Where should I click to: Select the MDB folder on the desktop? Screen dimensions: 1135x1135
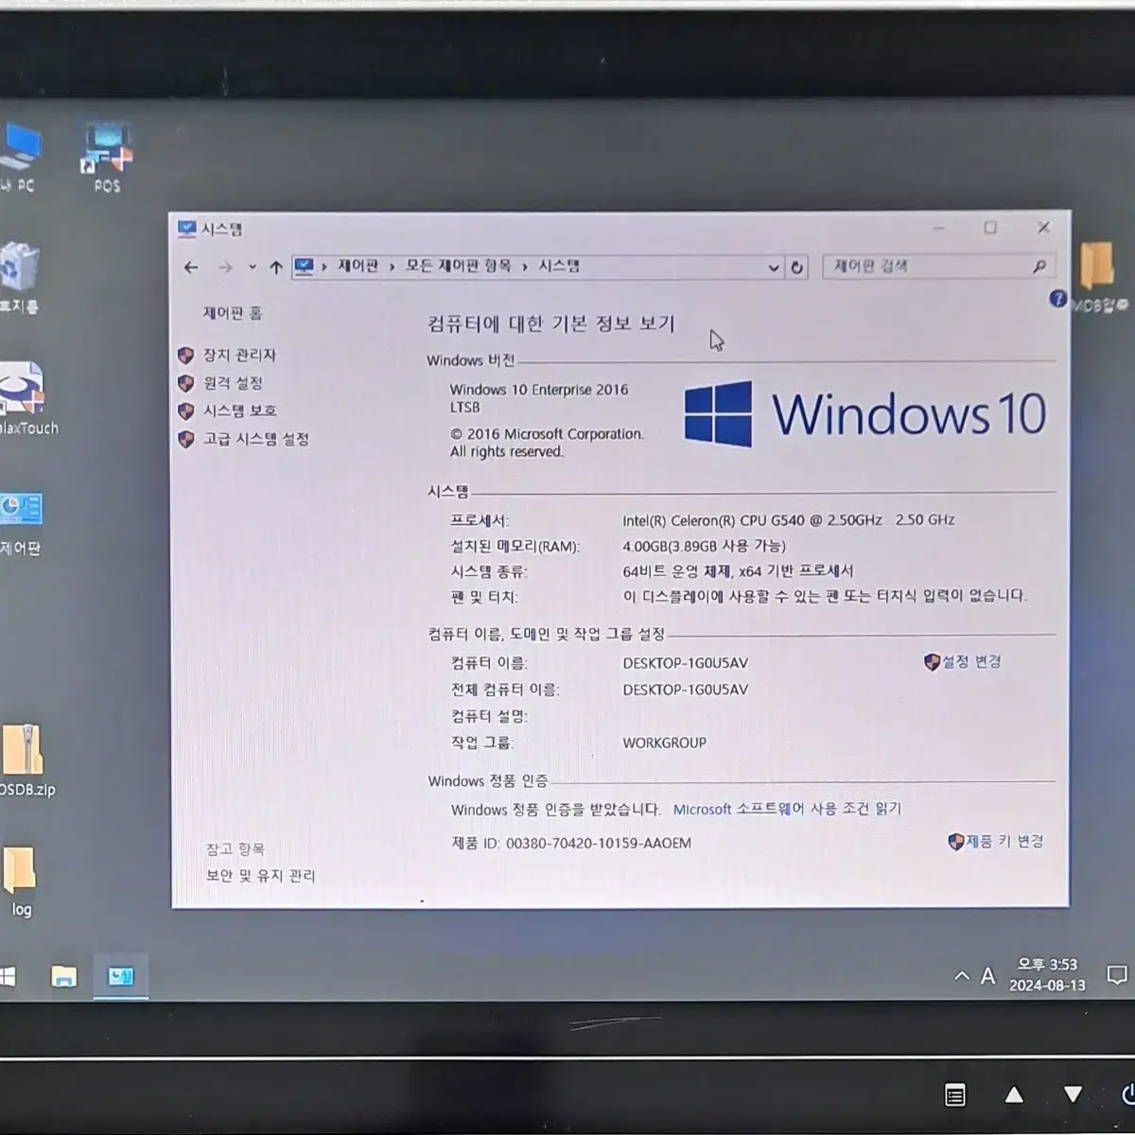tap(1099, 277)
